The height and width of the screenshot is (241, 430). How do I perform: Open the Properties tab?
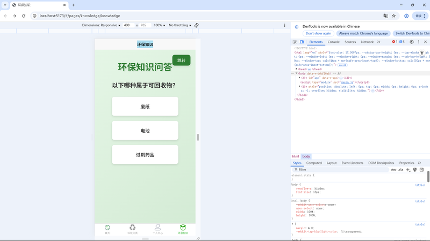407,163
